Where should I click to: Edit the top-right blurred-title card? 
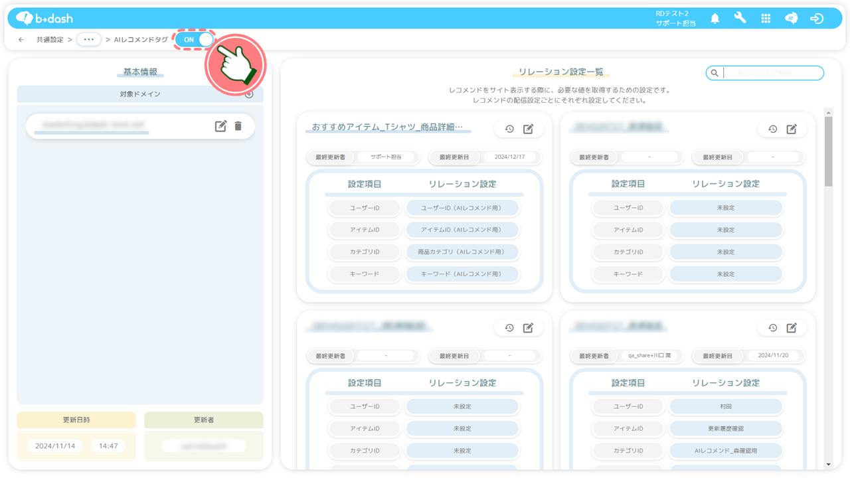(x=792, y=129)
